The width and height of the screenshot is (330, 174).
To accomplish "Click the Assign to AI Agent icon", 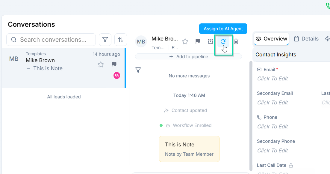I will (223, 42).
